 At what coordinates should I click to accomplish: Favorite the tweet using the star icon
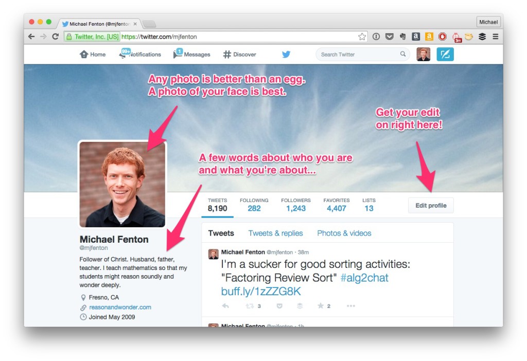(x=320, y=305)
